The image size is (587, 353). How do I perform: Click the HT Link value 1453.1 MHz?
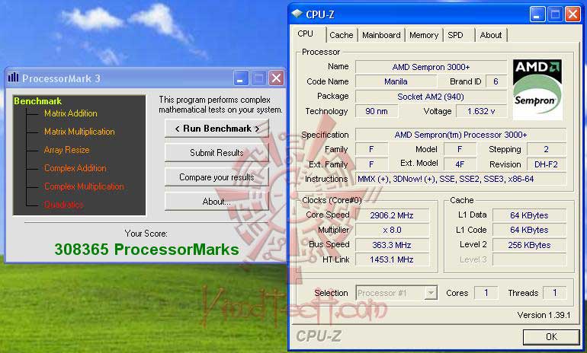pyautogui.click(x=392, y=259)
